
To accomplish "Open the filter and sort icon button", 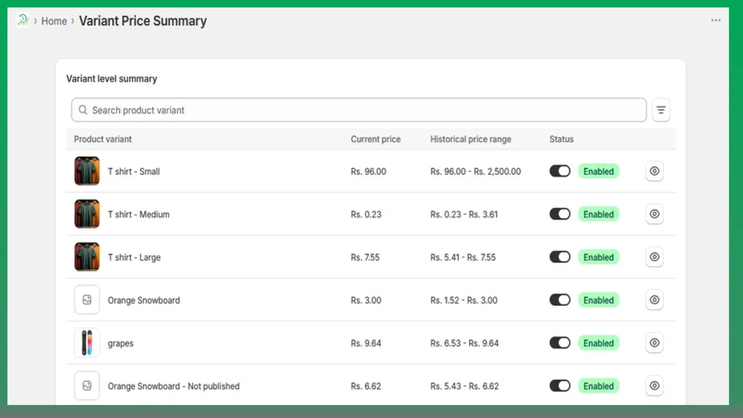I will coord(660,110).
